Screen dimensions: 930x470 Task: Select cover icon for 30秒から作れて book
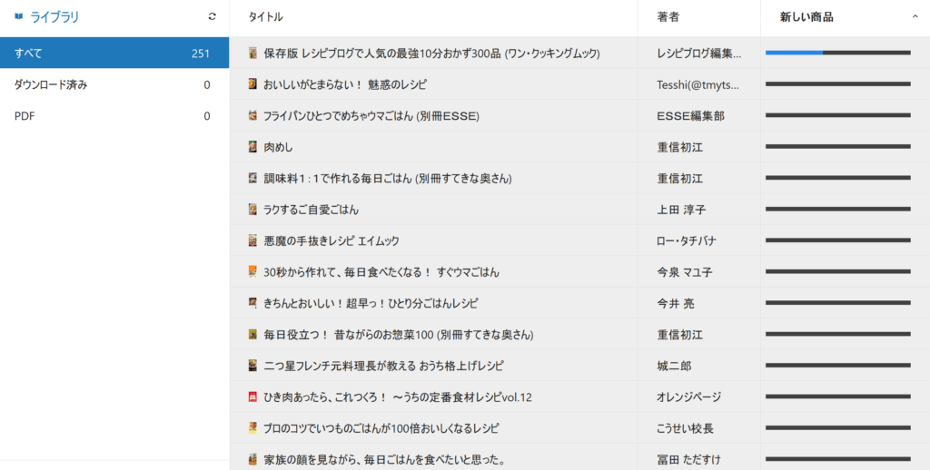click(252, 272)
